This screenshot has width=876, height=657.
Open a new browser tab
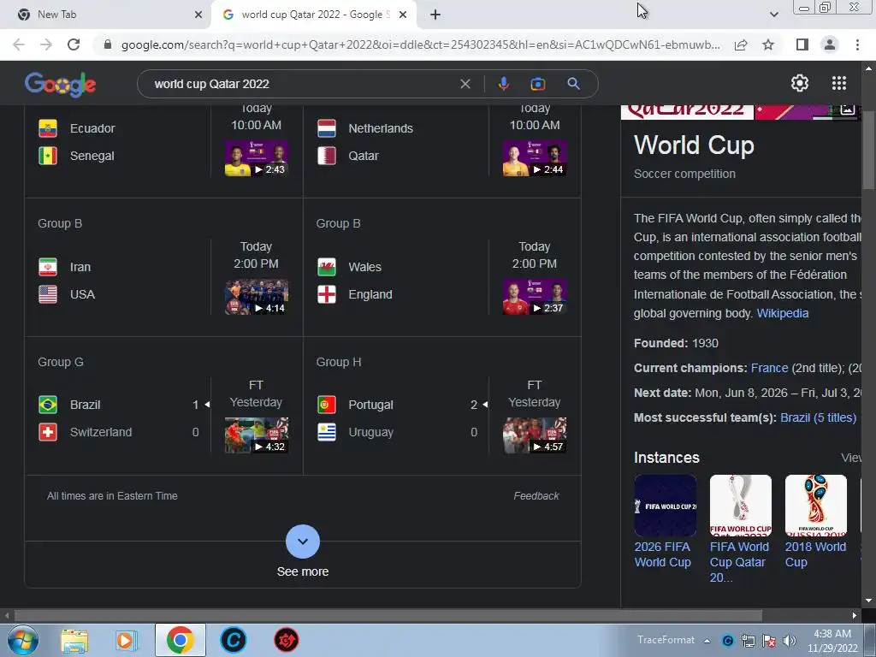click(x=435, y=15)
